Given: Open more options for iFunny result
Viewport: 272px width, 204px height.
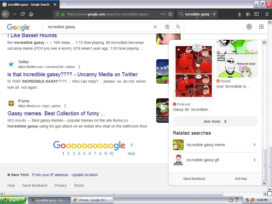Looking at the screenshot, I should pos(65,106).
